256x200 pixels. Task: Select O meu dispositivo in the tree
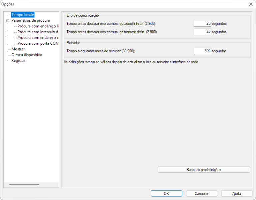click(27, 55)
